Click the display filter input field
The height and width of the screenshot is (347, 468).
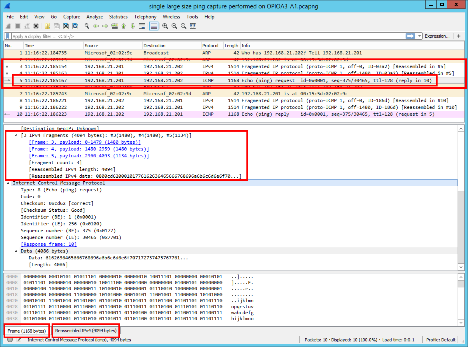[x=208, y=36]
